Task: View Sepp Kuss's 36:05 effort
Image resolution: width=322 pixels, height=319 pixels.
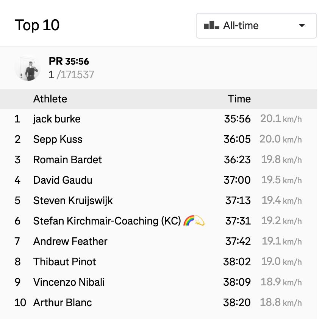Action: coord(237,139)
